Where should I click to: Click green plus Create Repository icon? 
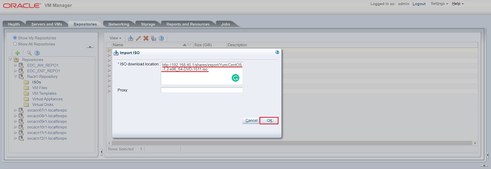[x=17, y=53]
